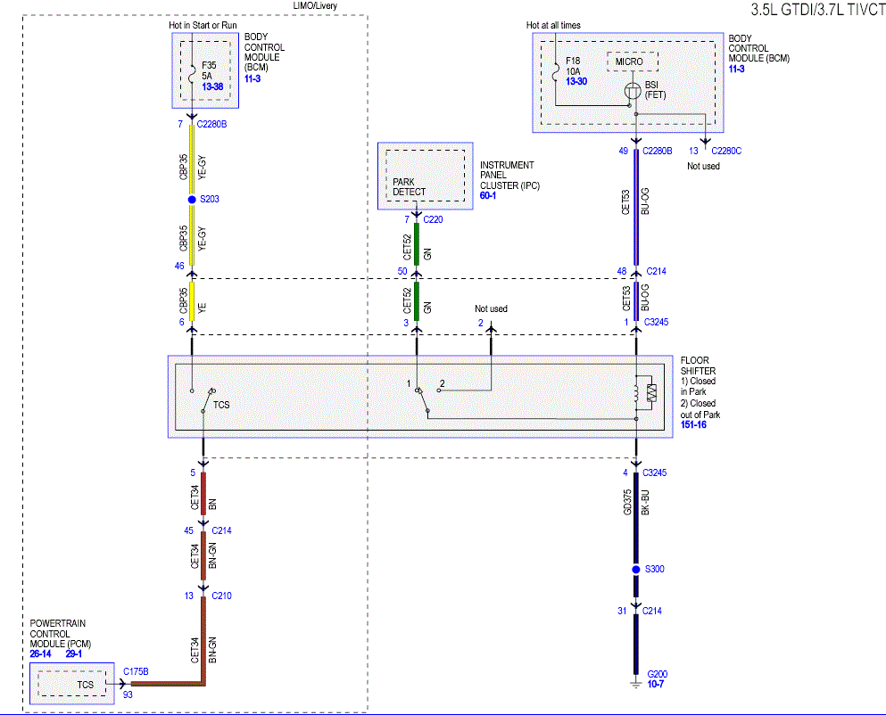The width and height of the screenshot is (886, 715).
Task: Select the S300 splice dot
Action: point(636,570)
